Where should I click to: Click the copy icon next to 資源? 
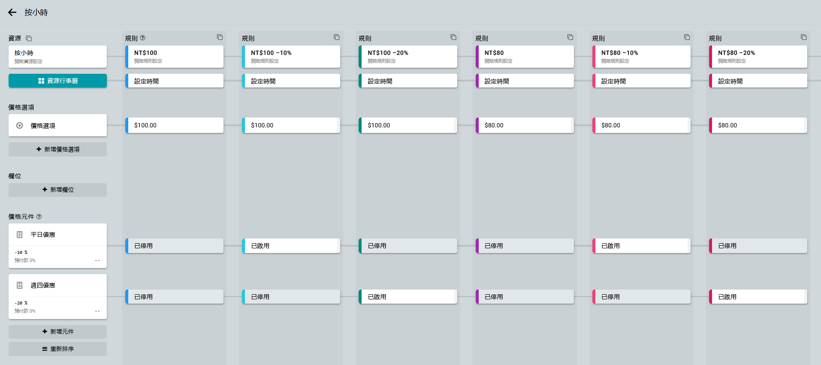click(29, 38)
